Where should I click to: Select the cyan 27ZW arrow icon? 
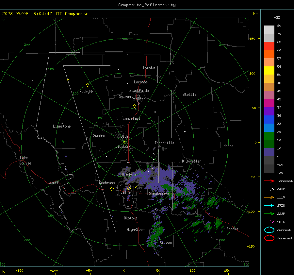(269, 206)
